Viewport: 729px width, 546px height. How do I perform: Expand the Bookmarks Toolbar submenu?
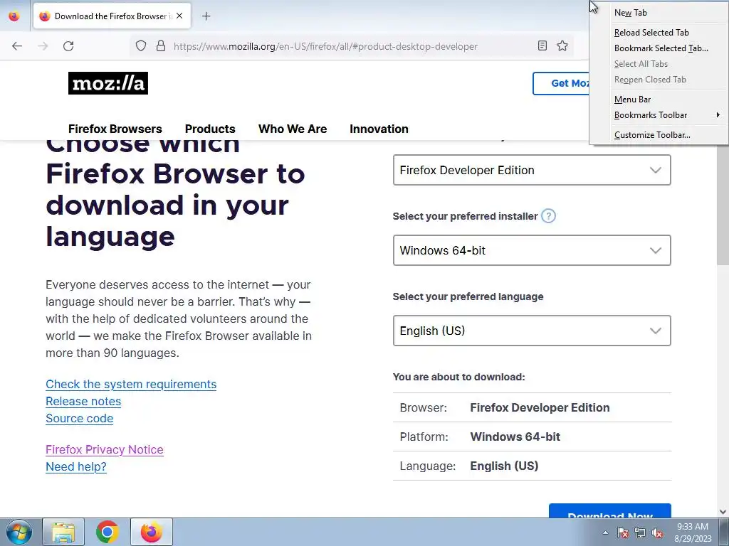click(x=659, y=115)
